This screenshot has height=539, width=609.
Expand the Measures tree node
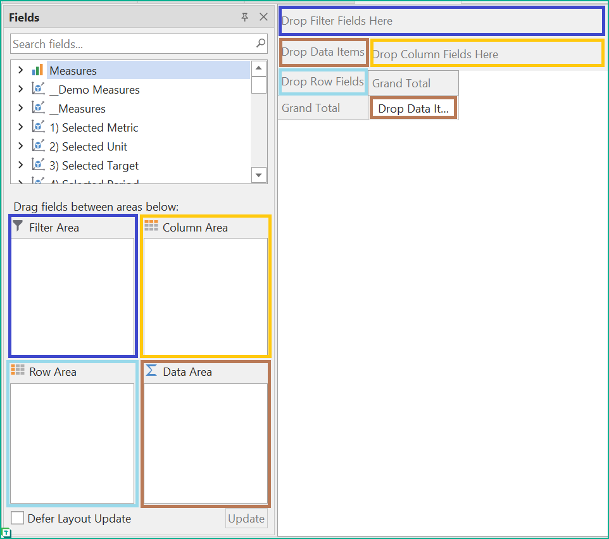(20, 70)
